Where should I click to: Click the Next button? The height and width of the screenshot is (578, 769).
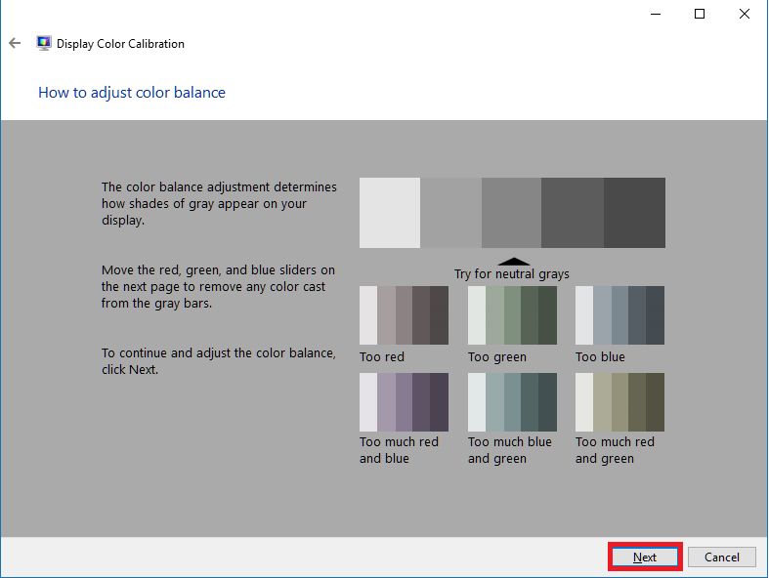coord(645,557)
